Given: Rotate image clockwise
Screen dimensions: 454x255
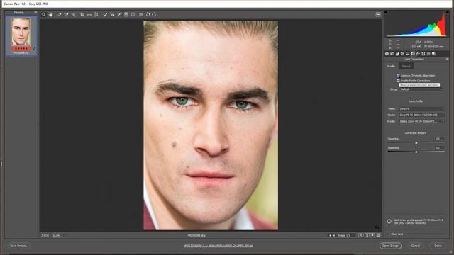Looking at the screenshot, I should [x=154, y=14].
